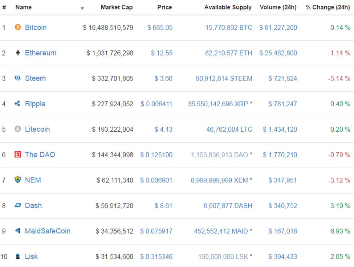354x267 pixels.
Task: Open the Bitcoin name link
Action: [36, 28]
